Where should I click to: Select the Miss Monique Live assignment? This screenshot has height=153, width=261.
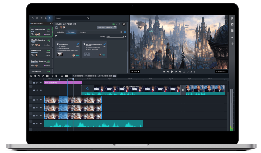click(x=41, y=42)
